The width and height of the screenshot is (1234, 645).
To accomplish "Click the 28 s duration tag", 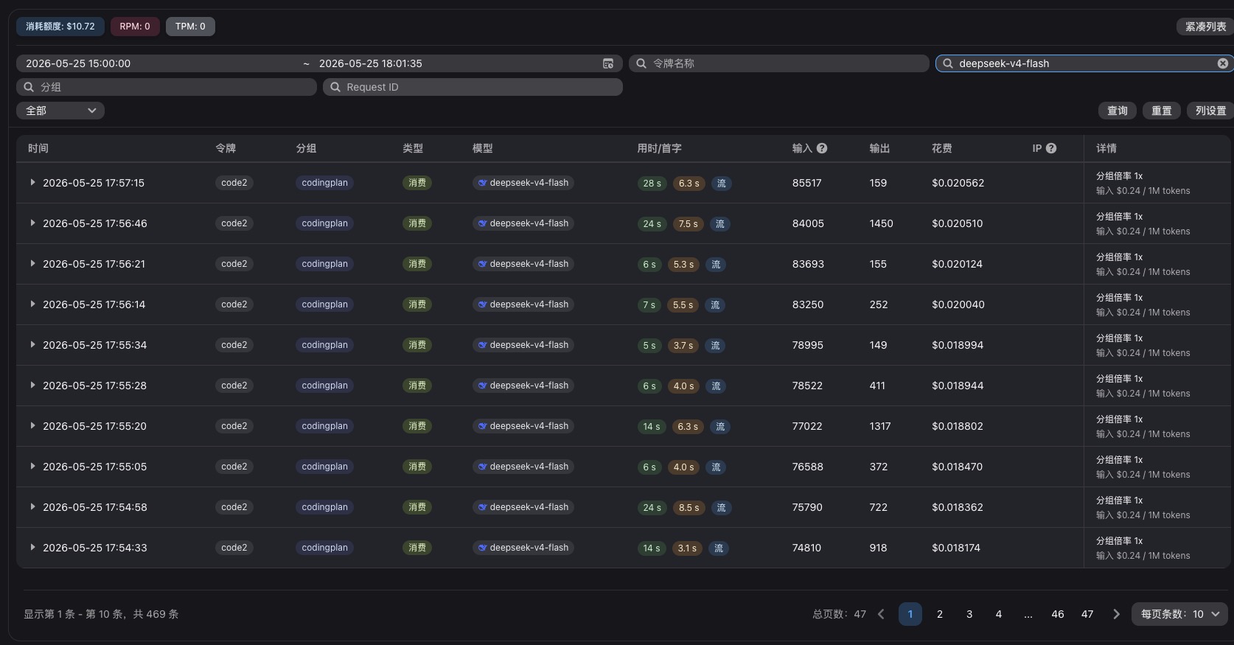I will click(652, 183).
